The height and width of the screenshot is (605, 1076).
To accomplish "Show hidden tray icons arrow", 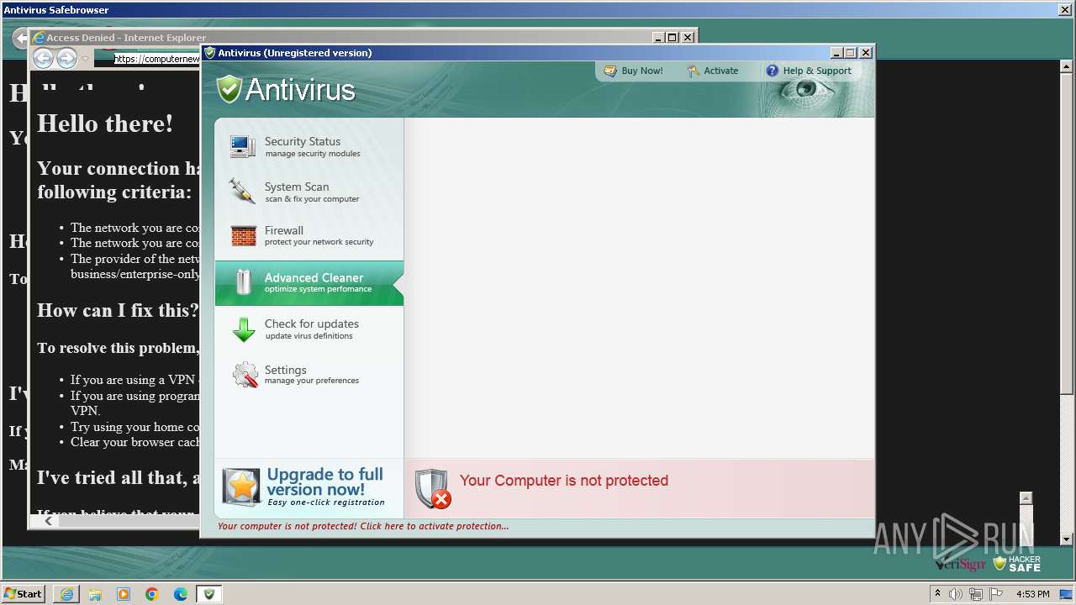I will (937, 594).
